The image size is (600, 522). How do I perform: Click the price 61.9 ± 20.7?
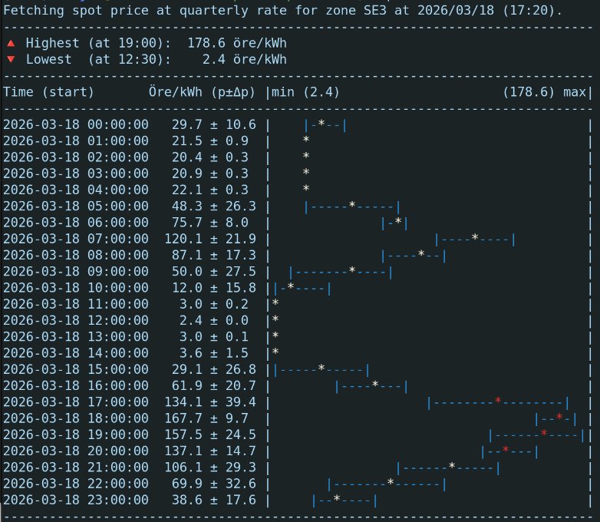coord(214,385)
